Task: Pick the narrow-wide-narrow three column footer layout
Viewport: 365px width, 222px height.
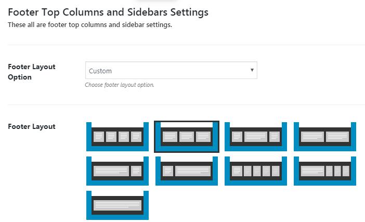Action: (x=256, y=137)
